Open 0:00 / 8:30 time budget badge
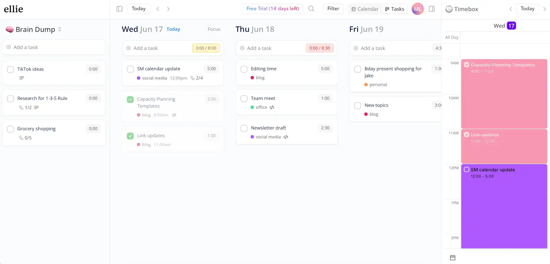 coord(320,48)
